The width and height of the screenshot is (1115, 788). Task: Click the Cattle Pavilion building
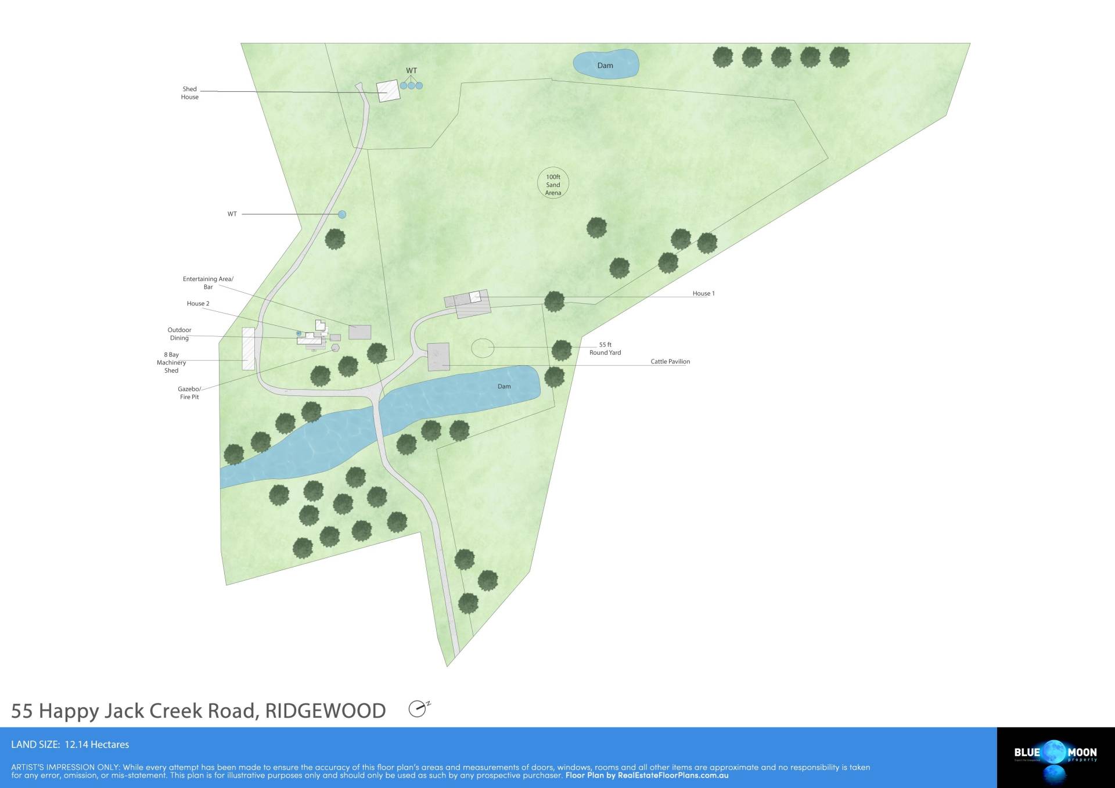coord(438,356)
